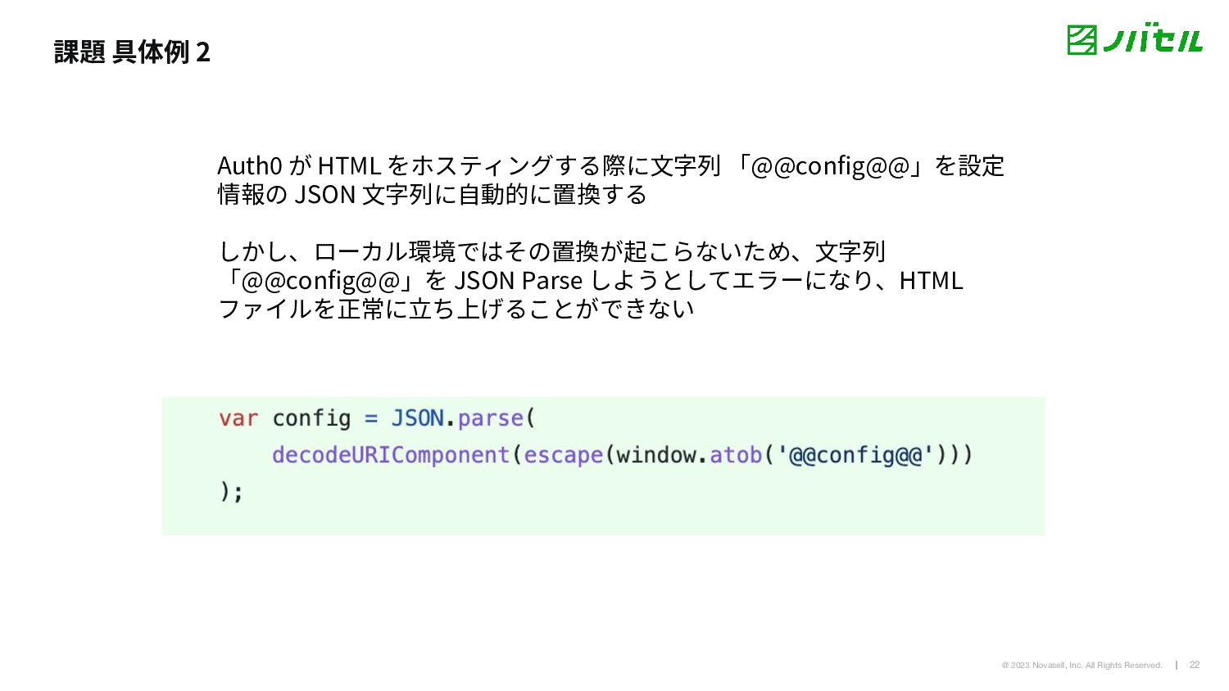Click 'decodeURIComponent' in the code block
The height and width of the screenshot is (691, 1229).
pos(391,455)
